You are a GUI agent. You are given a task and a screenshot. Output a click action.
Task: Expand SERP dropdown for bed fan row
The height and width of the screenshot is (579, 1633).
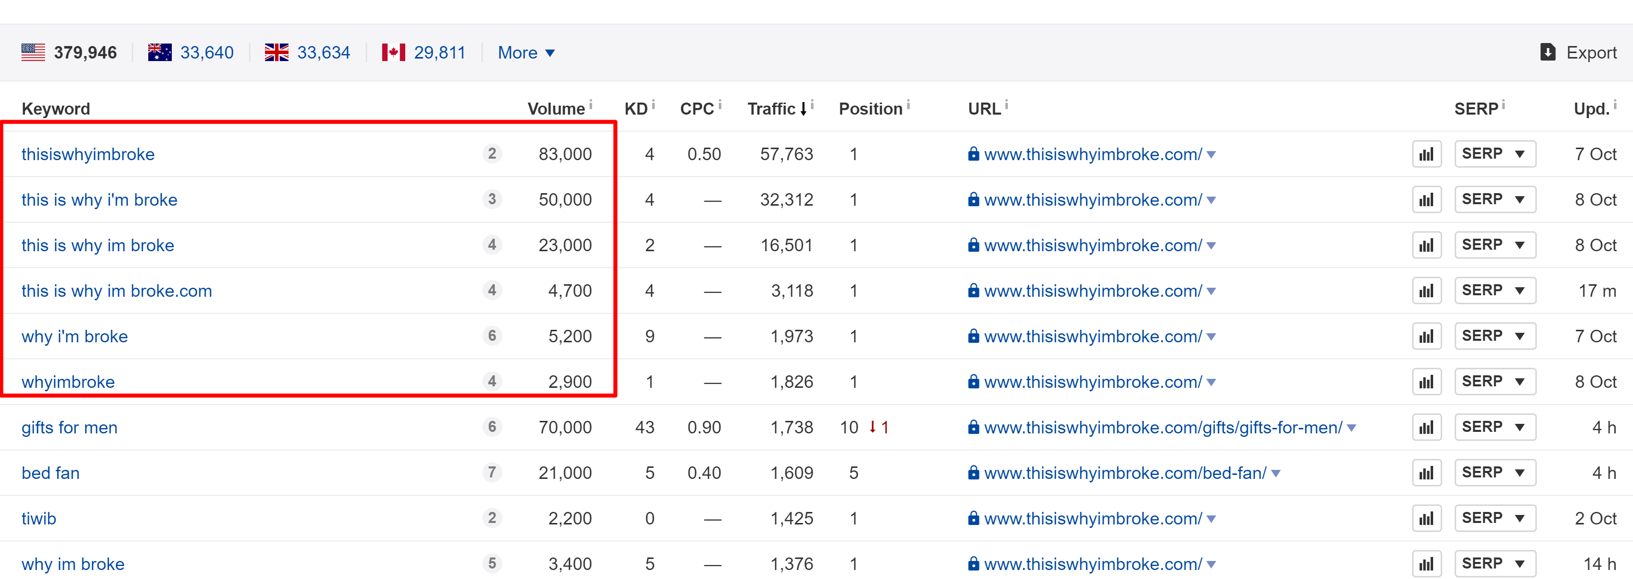pyautogui.click(x=1494, y=473)
